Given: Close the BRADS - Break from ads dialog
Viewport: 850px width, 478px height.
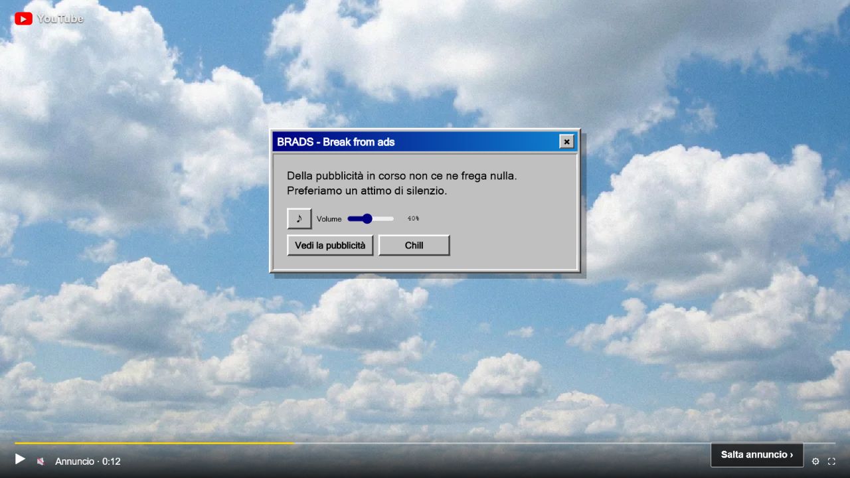Looking at the screenshot, I should pyautogui.click(x=566, y=141).
